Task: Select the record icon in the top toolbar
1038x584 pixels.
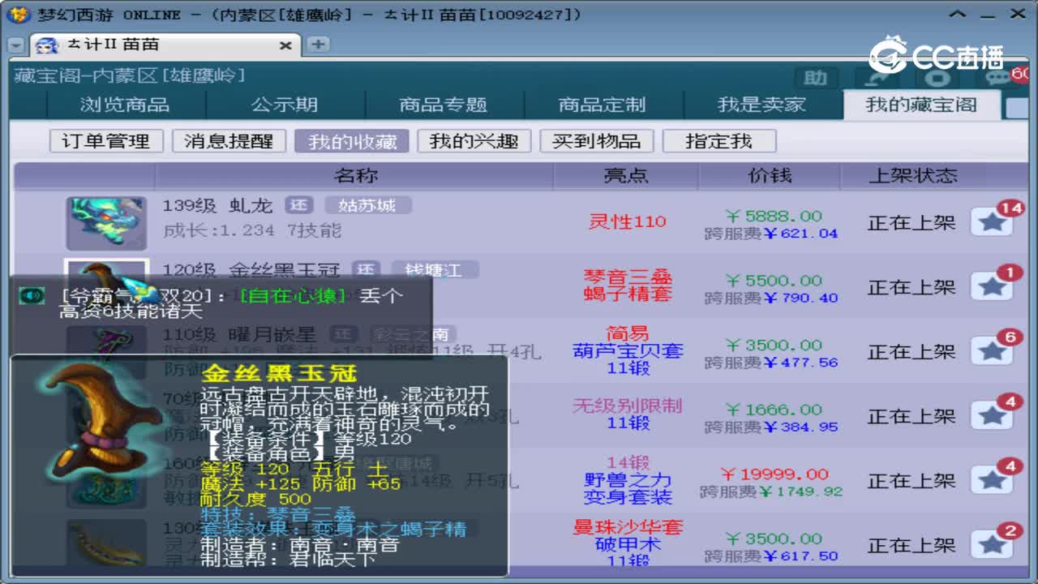Action: point(936,78)
